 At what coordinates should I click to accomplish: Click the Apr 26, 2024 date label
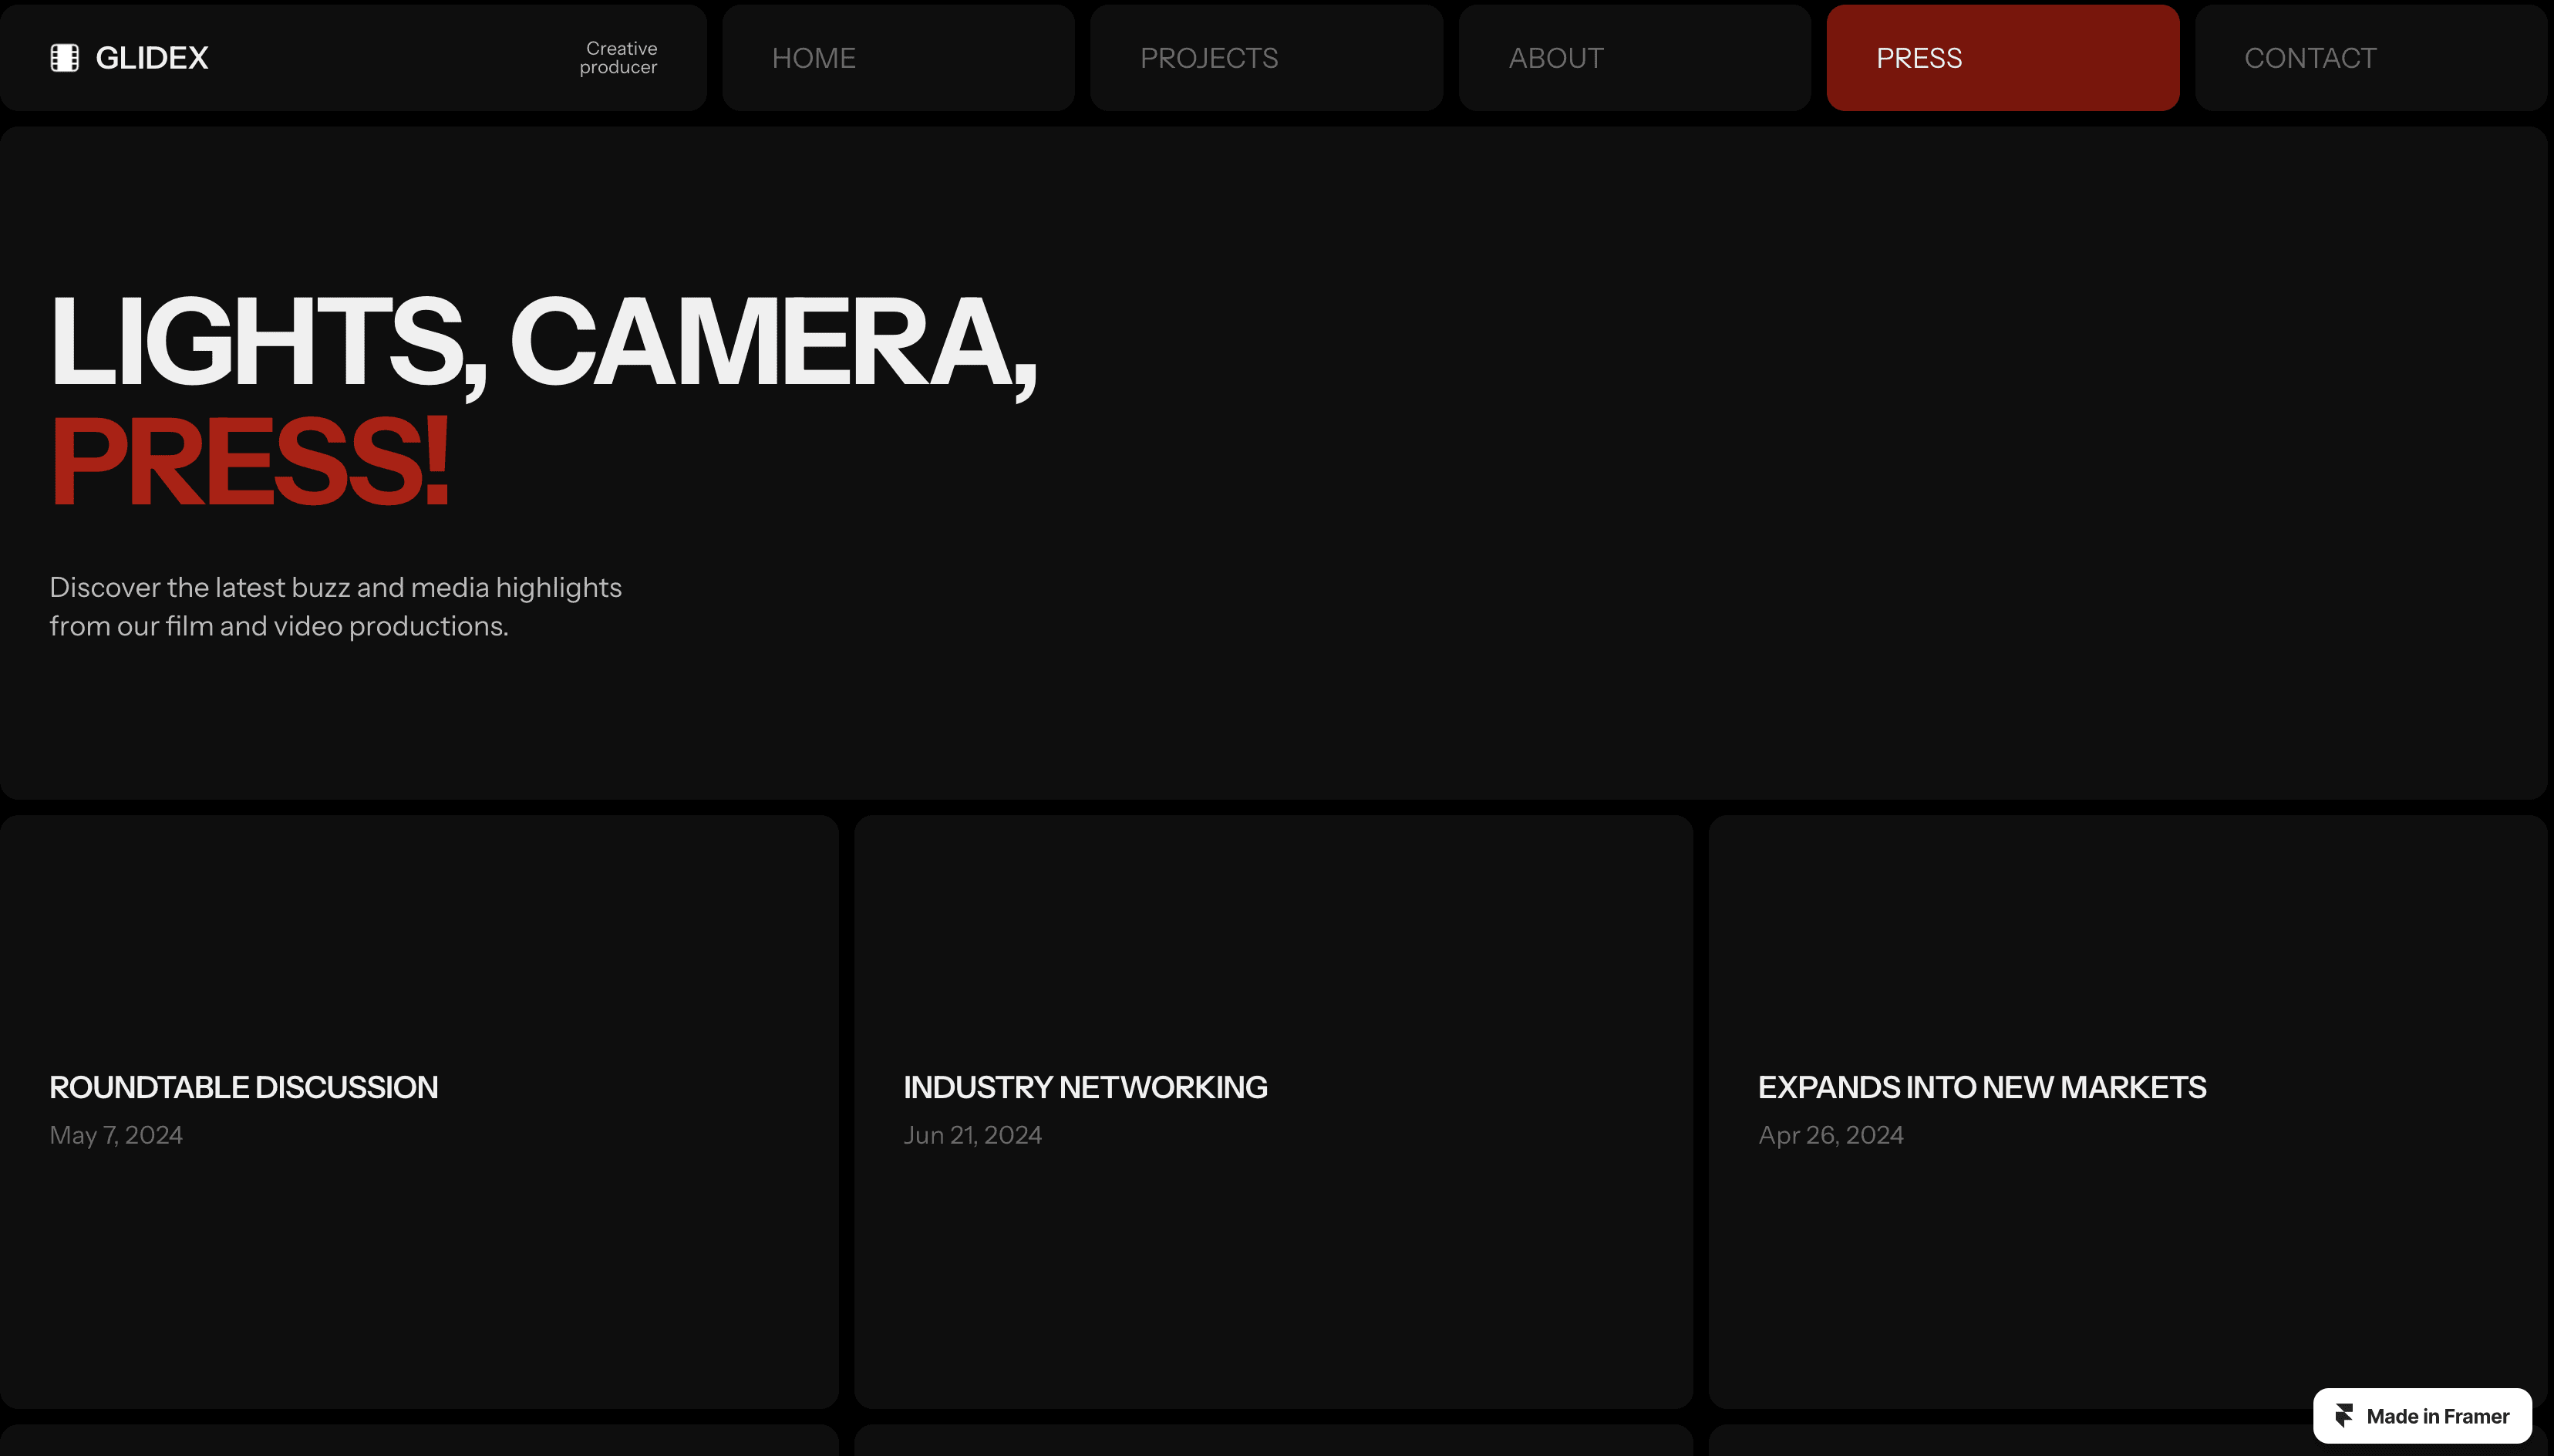[1830, 1135]
